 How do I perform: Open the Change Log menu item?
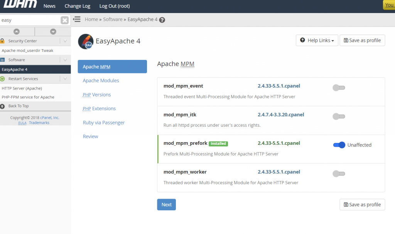click(77, 6)
